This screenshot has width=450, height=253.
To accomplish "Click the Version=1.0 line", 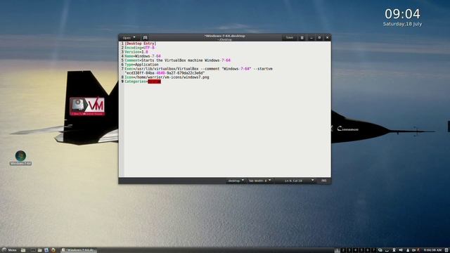I will [136, 52].
